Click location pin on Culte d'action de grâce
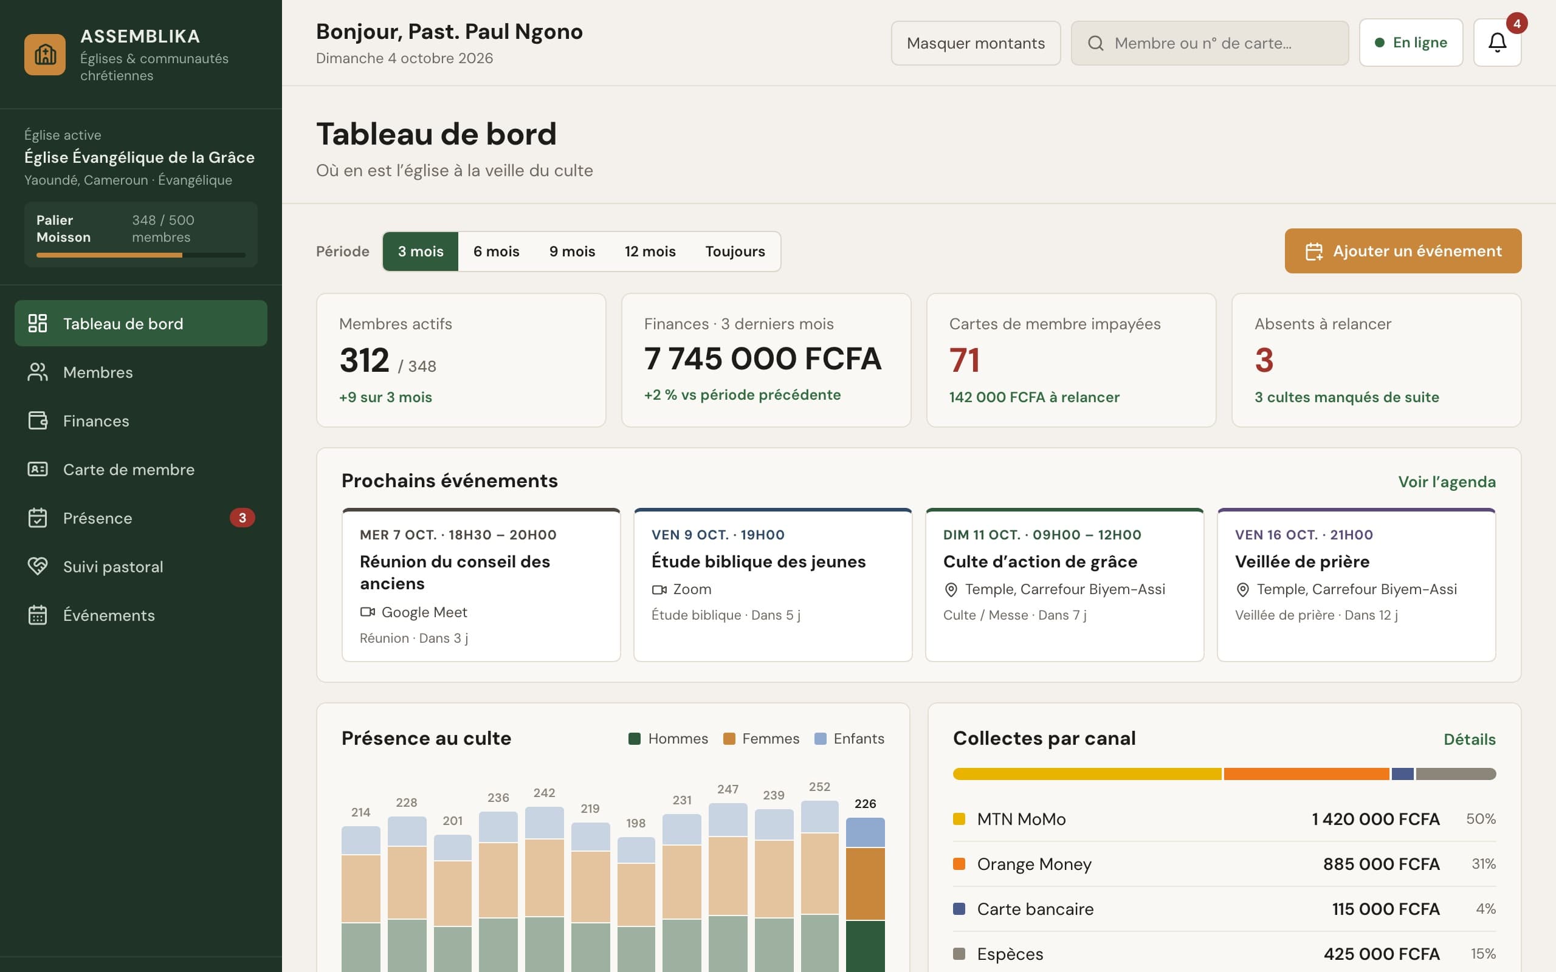The image size is (1556, 972). [951, 589]
